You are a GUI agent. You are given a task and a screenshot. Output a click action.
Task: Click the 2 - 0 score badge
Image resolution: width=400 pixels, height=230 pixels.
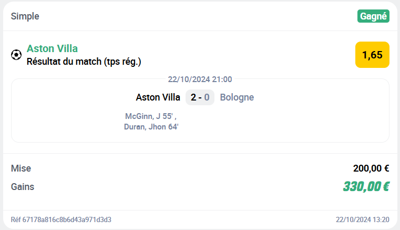click(x=200, y=97)
